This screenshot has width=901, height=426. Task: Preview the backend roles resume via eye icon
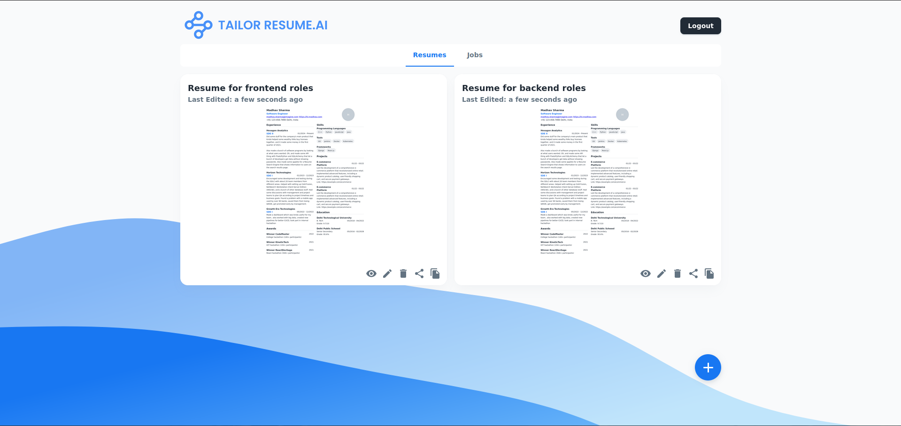(646, 274)
